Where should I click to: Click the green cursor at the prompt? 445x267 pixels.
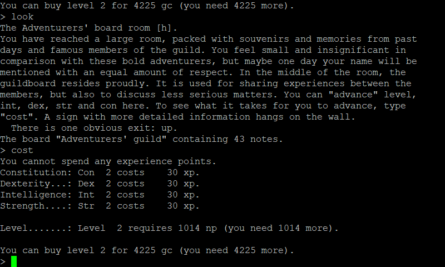point(14,261)
